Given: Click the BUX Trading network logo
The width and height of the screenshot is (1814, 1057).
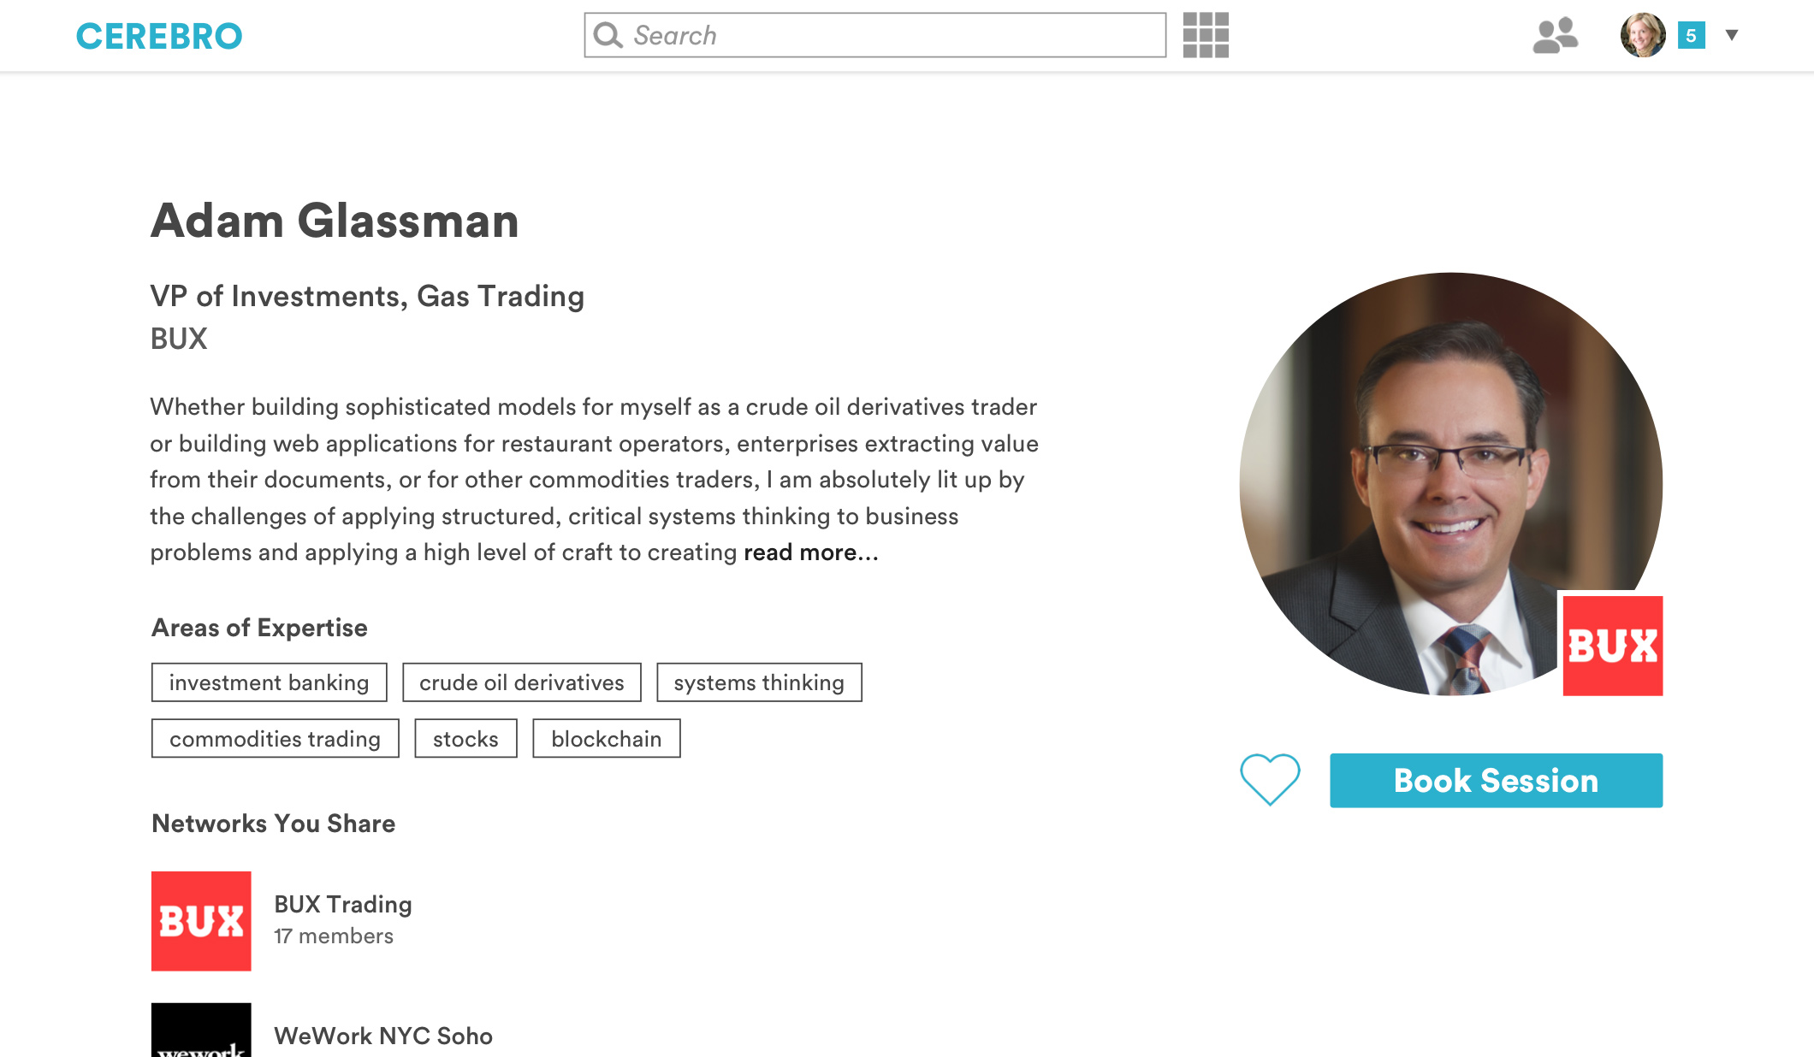Looking at the screenshot, I should [201, 921].
